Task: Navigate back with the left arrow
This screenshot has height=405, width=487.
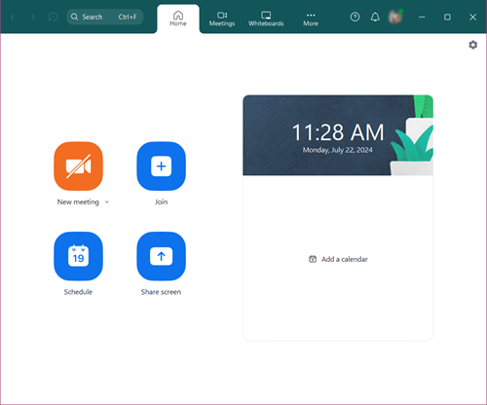Action: tap(13, 17)
